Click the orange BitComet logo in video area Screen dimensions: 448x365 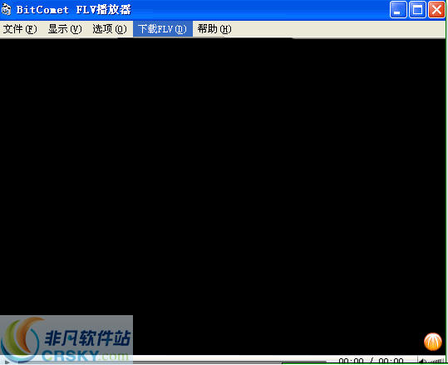tap(433, 342)
